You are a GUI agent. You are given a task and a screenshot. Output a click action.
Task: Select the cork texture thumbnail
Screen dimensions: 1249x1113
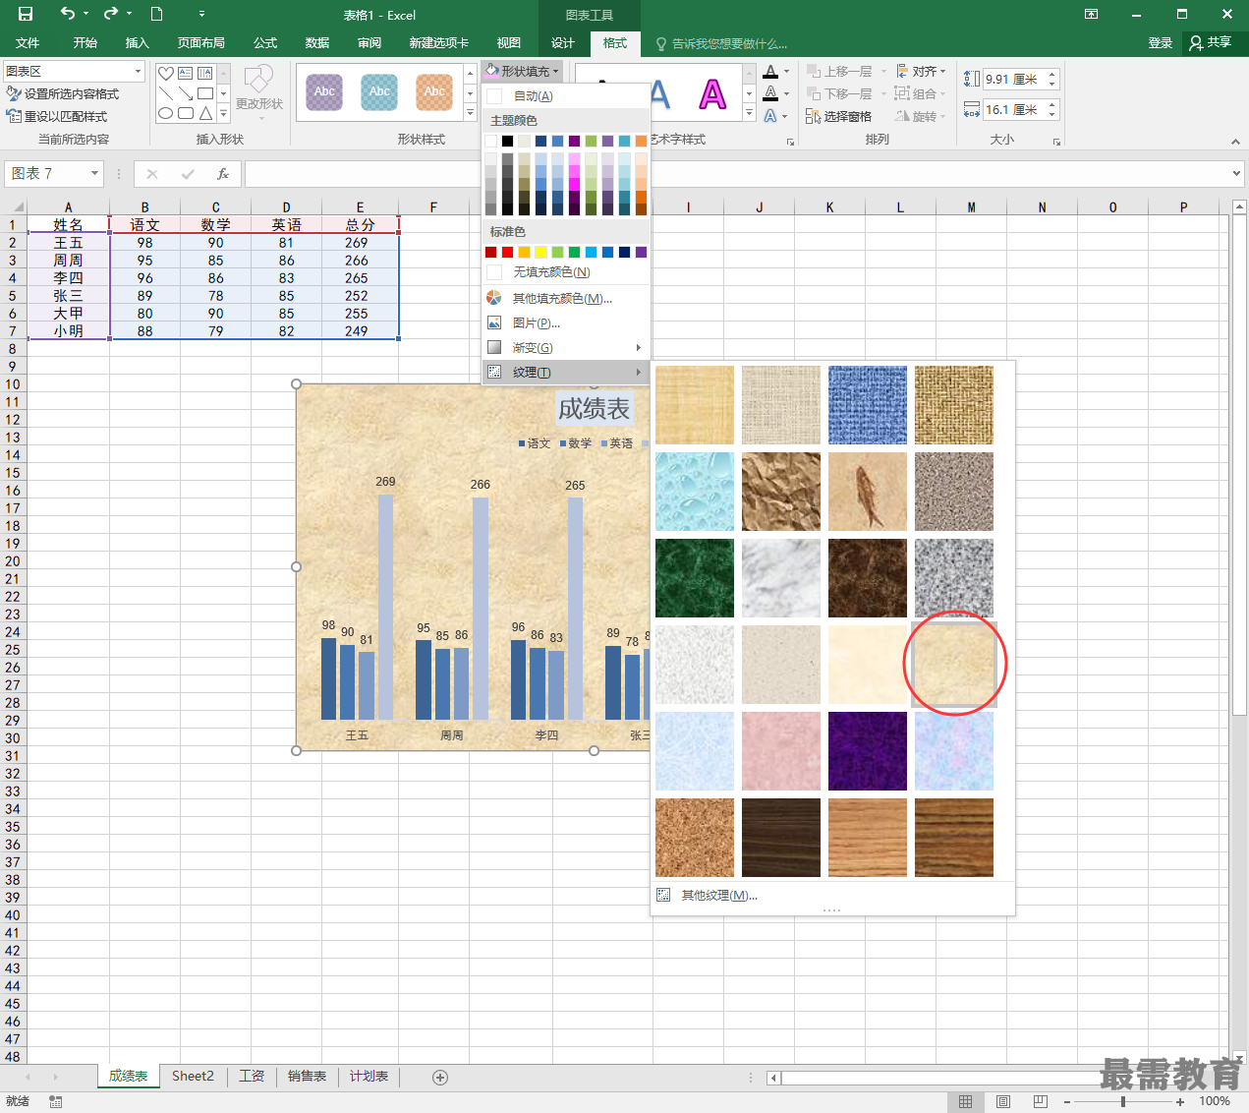tap(695, 838)
